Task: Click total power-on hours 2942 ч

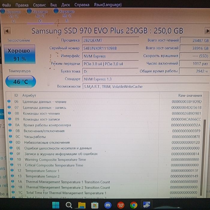Action: click(194, 71)
